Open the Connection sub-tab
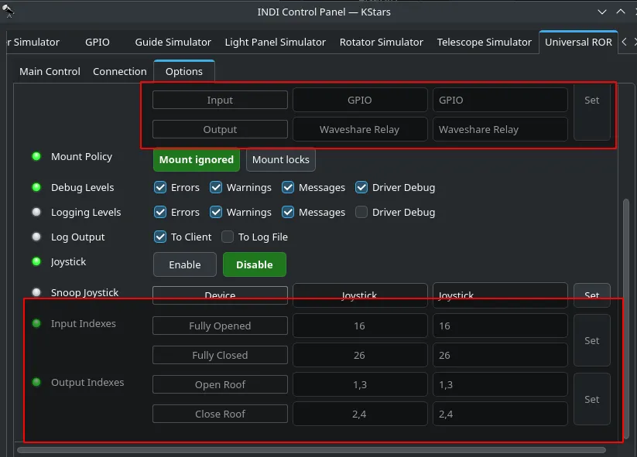Image resolution: width=637 pixels, height=457 pixels. point(120,71)
